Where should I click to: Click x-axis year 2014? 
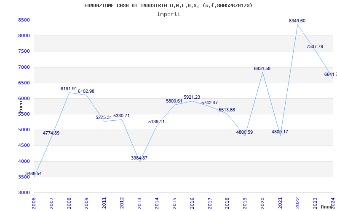[x=157, y=203]
